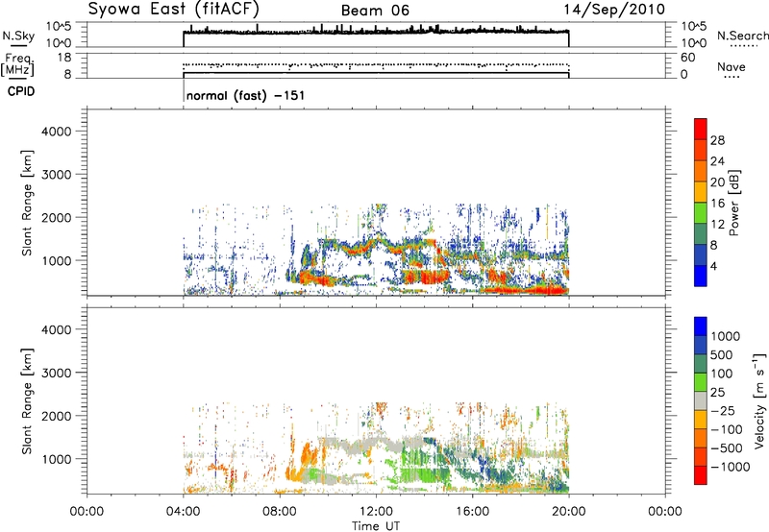Click the "60" tick on the Nave axis
Screen dimensions: 769x532
tap(688, 58)
